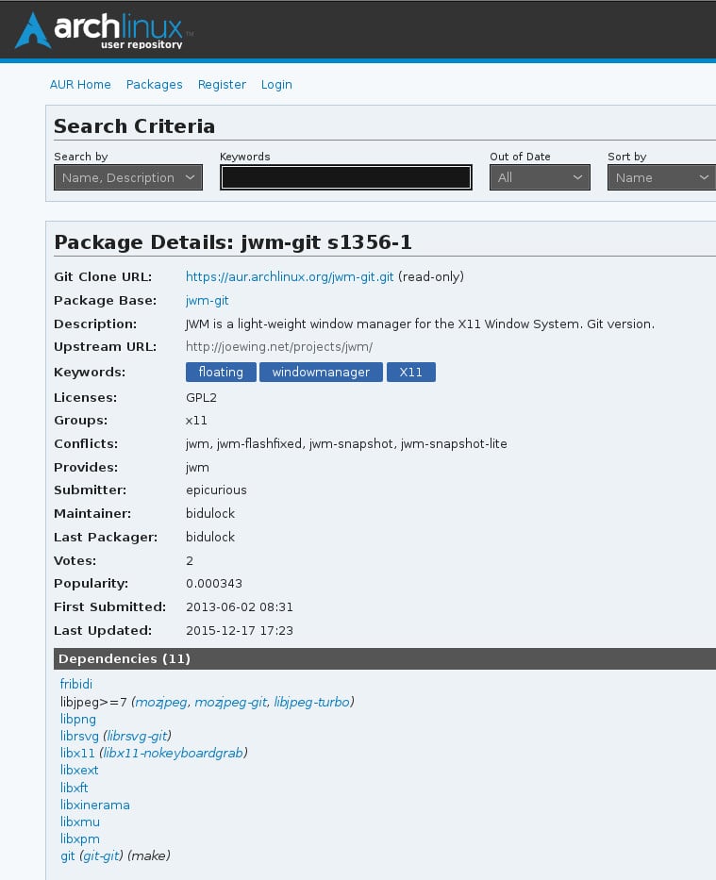Image resolution: width=716 pixels, height=880 pixels.
Task: Open the librsvg-git alternative link
Action: point(137,736)
